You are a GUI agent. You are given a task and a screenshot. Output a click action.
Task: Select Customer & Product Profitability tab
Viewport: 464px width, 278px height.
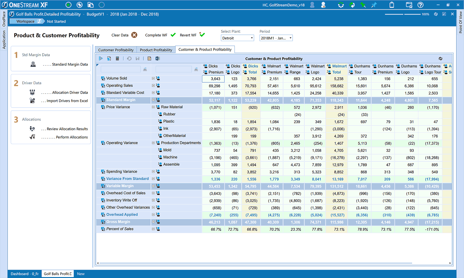coord(205,50)
